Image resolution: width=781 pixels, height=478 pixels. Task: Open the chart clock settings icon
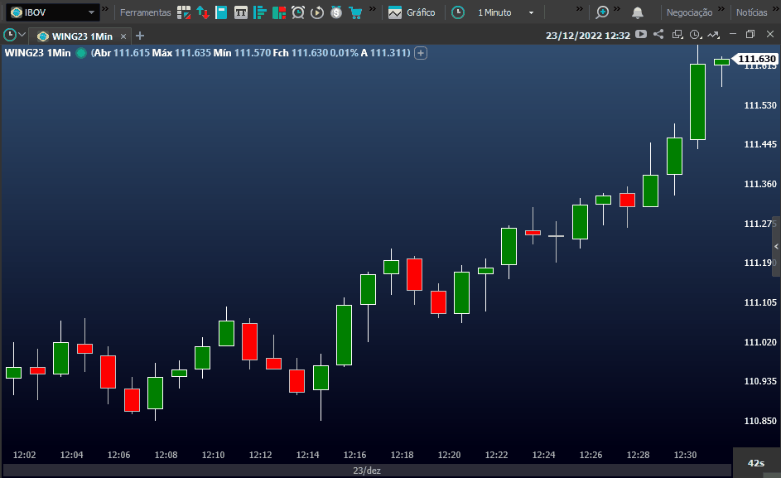pos(696,35)
